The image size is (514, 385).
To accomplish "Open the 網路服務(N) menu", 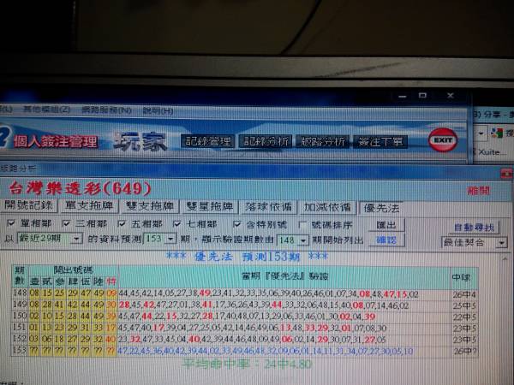I will (106, 110).
